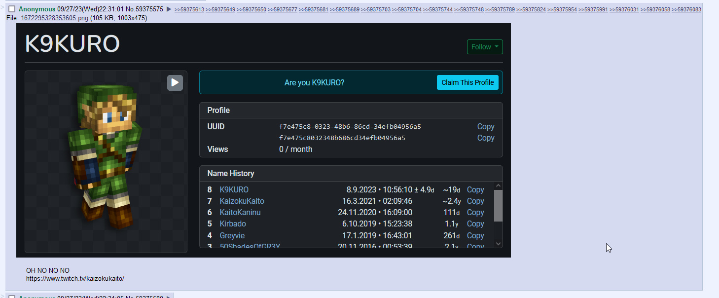Open reply link >>59375677
719x298 pixels.
(x=283, y=9)
